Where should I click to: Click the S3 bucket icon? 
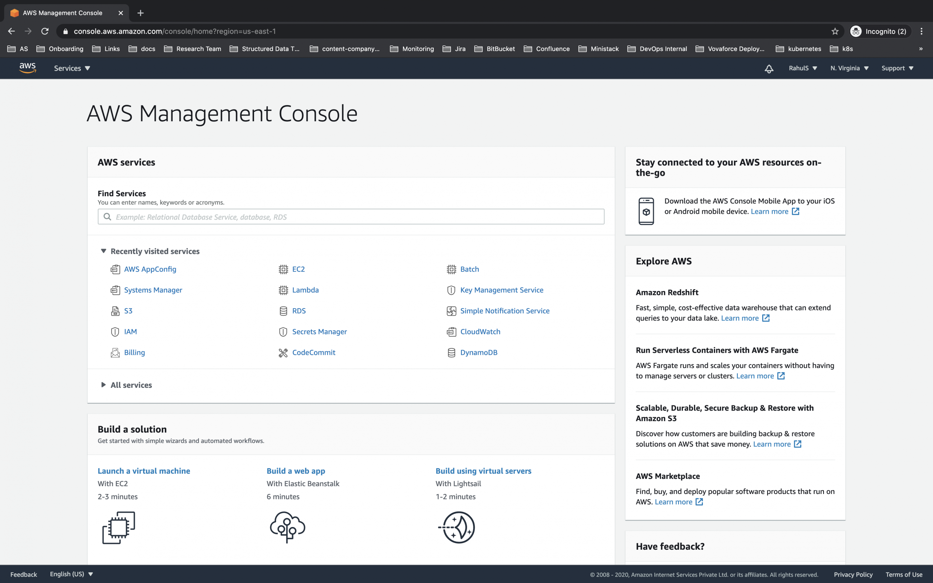pyautogui.click(x=115, y=311)
